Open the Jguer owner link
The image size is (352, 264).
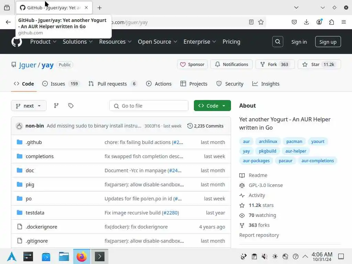coord(27,65)
